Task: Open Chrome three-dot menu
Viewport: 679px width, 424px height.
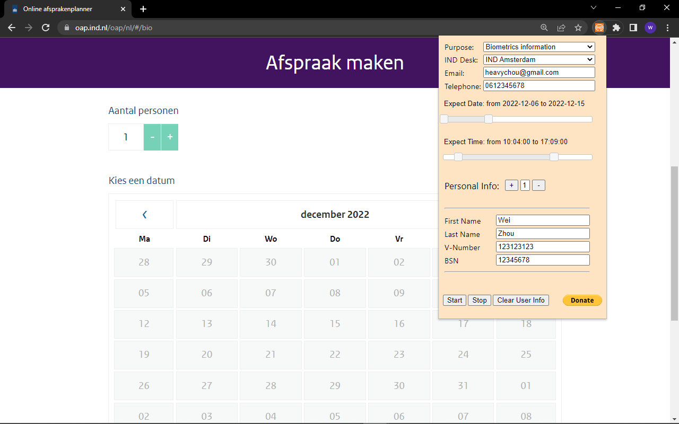Action: point(667,28)
